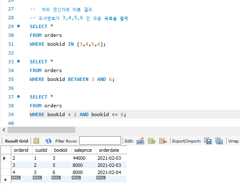
Task: Sort by the saleprice column header
Action: [84, 150]
